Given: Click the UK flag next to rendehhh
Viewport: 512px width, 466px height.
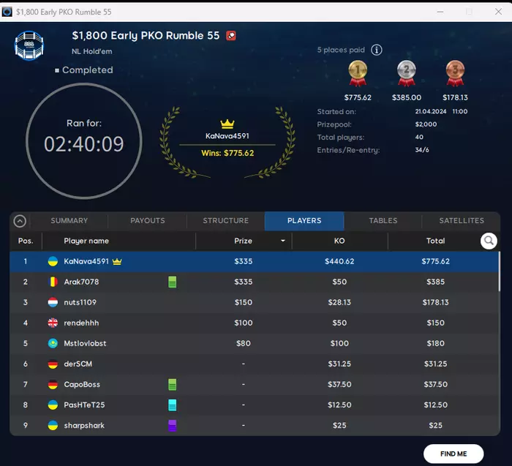Looking at the screenshot, I should 53,323.
